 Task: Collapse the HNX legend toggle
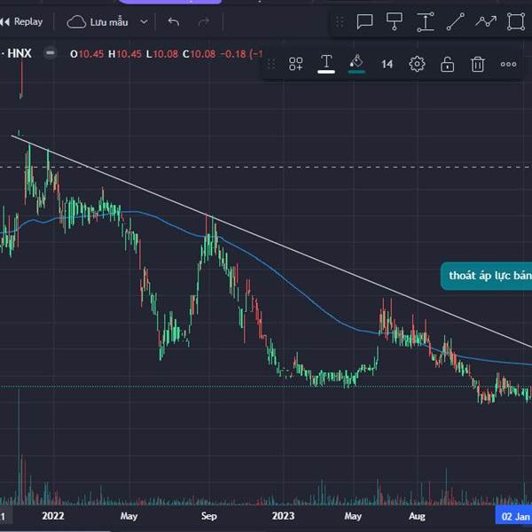click(x=51, y=53)
